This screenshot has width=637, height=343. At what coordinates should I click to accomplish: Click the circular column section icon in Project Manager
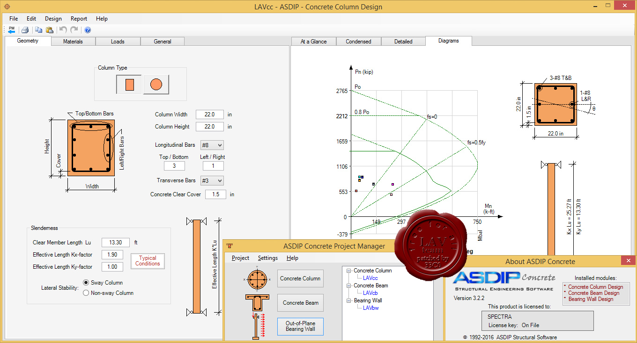(257, 279)
